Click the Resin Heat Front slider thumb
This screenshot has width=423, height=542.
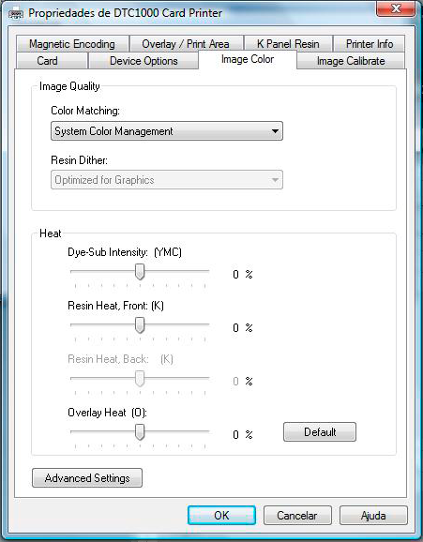coord(140,325)
